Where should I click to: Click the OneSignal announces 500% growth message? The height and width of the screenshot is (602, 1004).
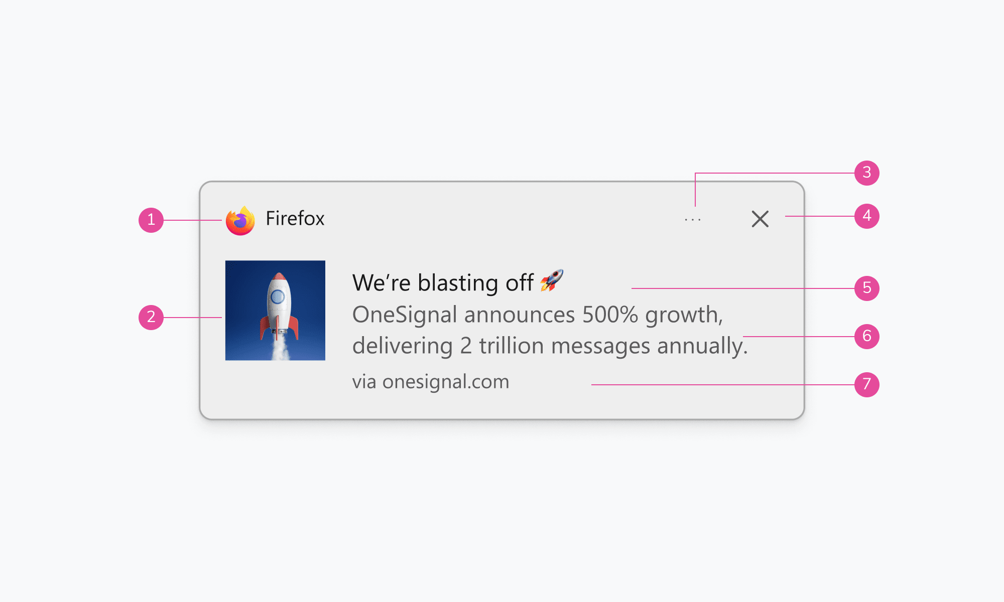pos(550,330)
